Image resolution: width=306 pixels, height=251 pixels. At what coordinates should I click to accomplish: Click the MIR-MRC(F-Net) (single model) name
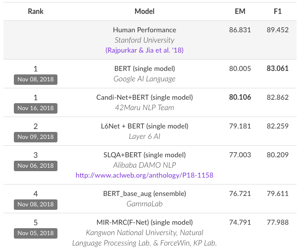pyautogui.click(x=144, y=222)
